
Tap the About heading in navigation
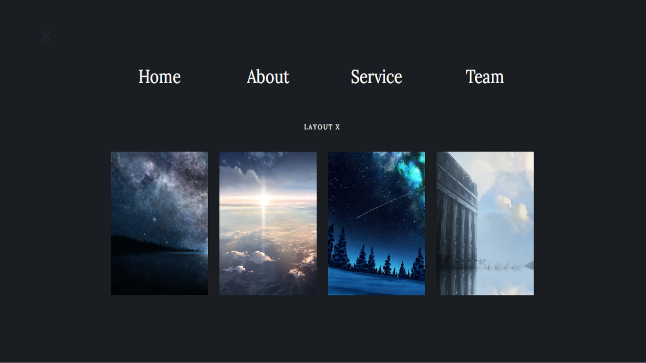(268, 77)
